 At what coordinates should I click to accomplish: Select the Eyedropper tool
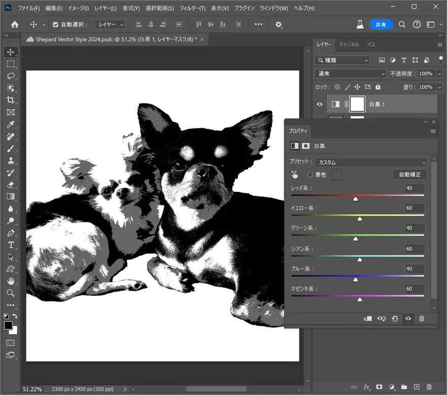tap(11, 125)
